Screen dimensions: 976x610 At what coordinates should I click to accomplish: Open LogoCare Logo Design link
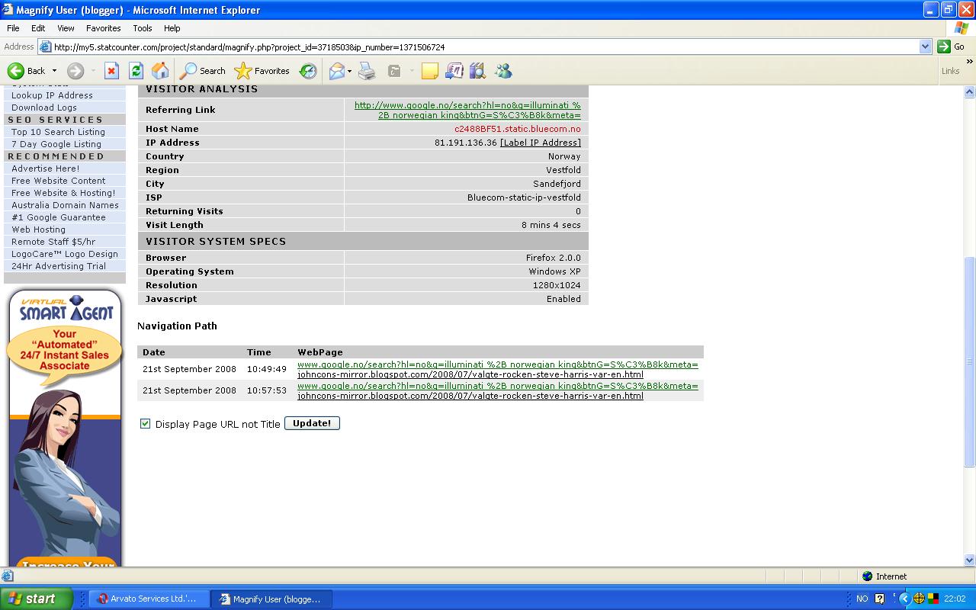tap(65, 254)
